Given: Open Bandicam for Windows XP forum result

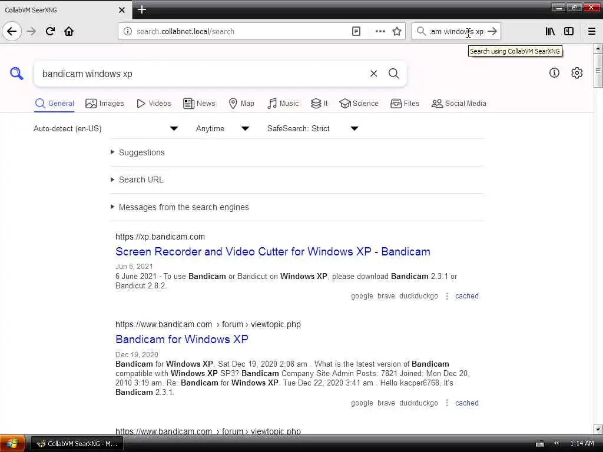Looking at the screenshot, I should pyautogui.click(x=181, y=339).
